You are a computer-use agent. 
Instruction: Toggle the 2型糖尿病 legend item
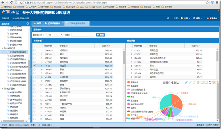137,93
